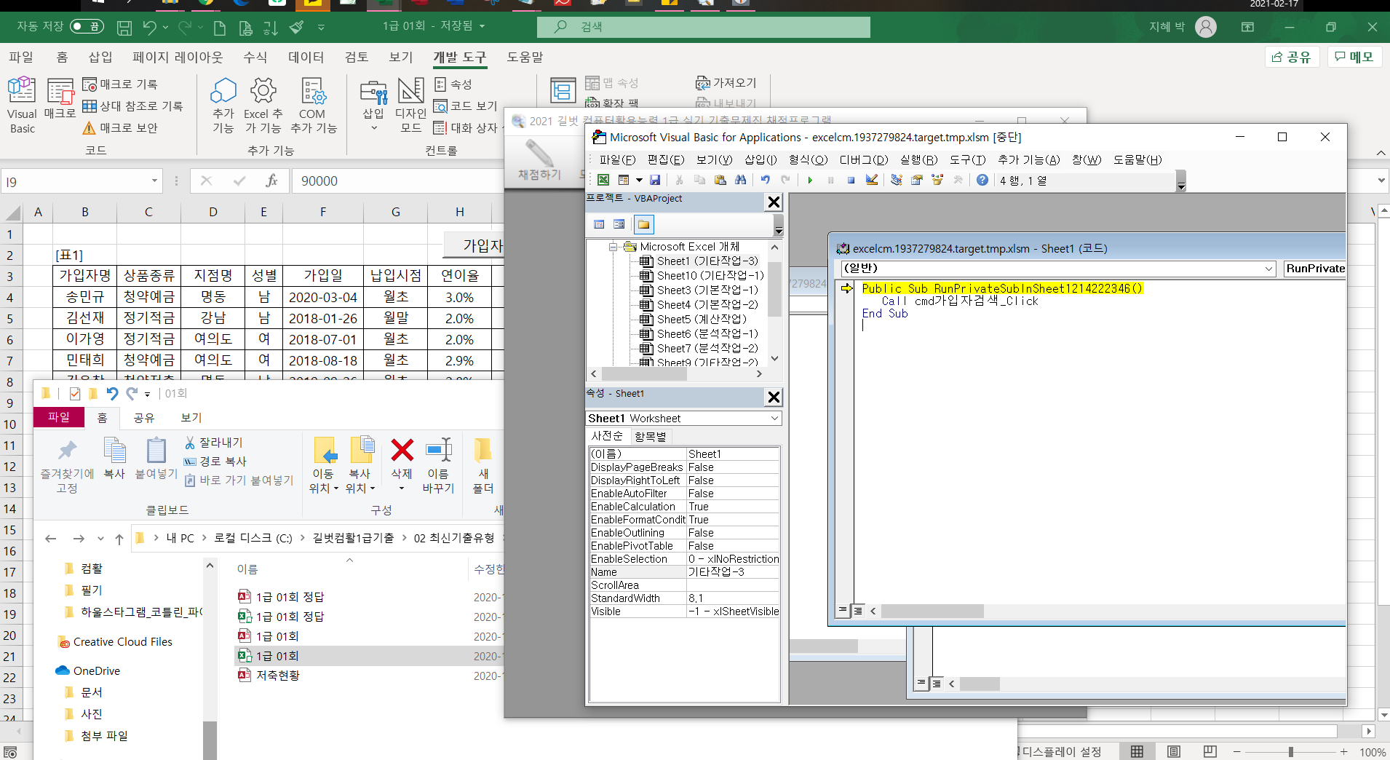Click the View Microsoft Excel icon in VBA

603,181
